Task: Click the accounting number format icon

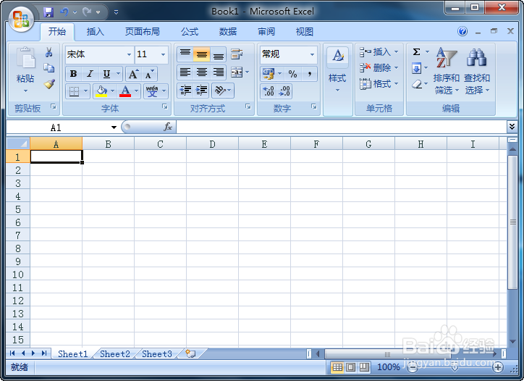Action: 269,74
